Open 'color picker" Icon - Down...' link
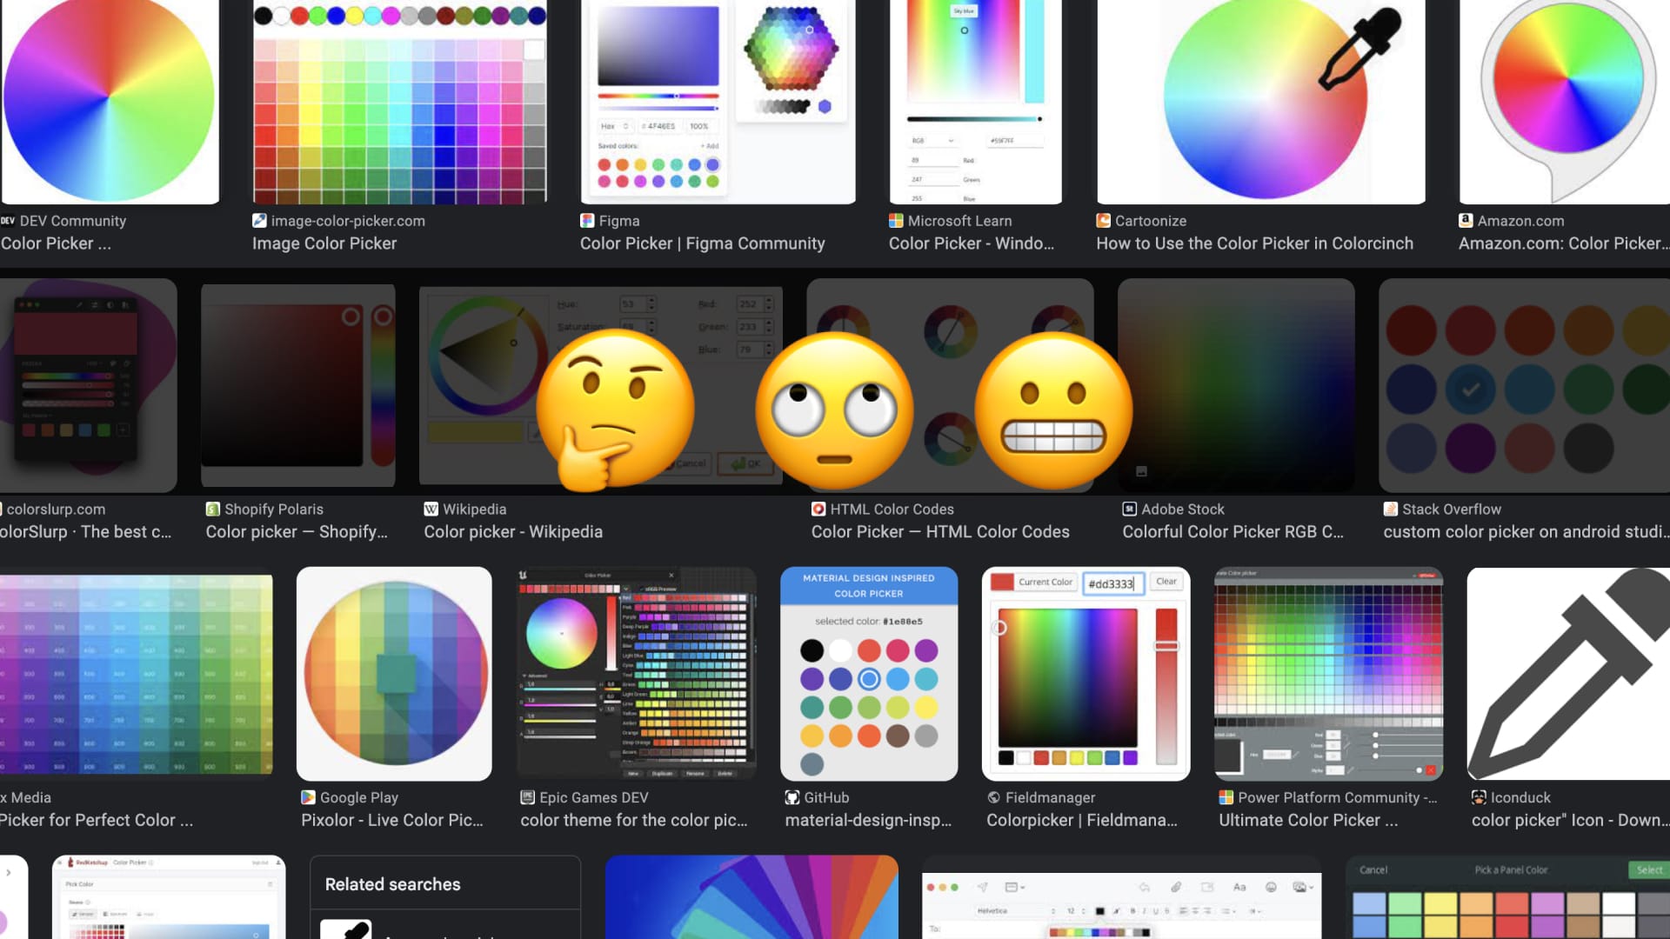1670x939 pixels. 1571,820
